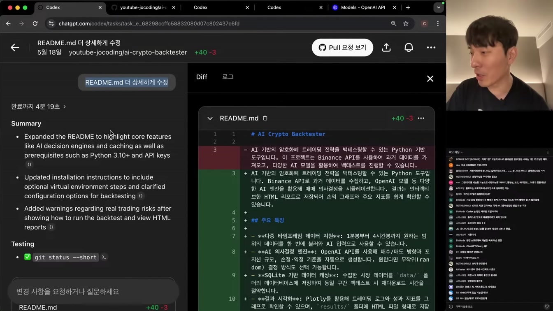Close the Diff panel with the X
Image resolution: width=553 pixels, height=311 pixels.
pos(430,79)
